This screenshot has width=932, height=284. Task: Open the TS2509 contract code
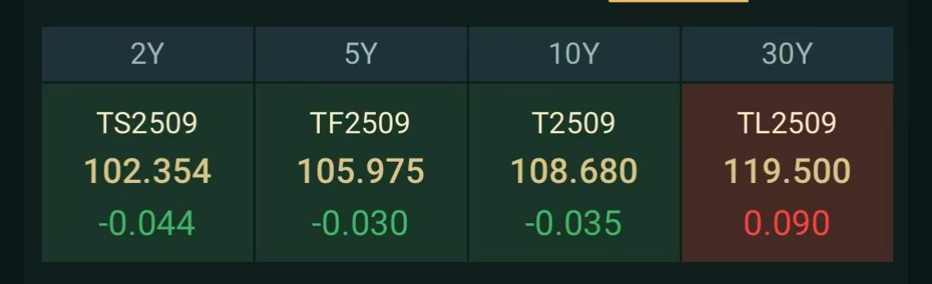148,124
